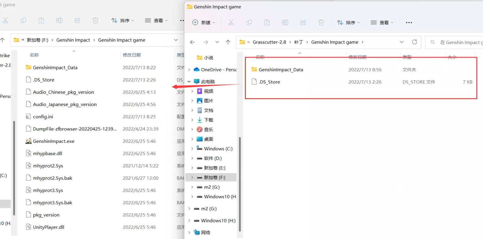Screen dimensions: 483x239
Task: Click the Paste icon in right window toolbar
Action: (x=267, y=23)
